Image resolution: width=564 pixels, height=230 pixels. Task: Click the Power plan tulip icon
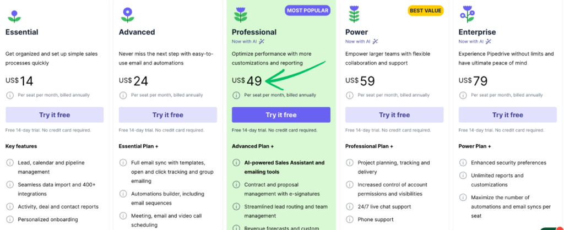[x=354, y=15]
